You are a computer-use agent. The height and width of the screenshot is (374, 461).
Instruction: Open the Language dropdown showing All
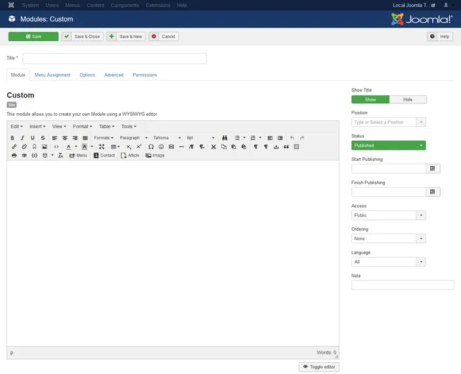[388, 262]
